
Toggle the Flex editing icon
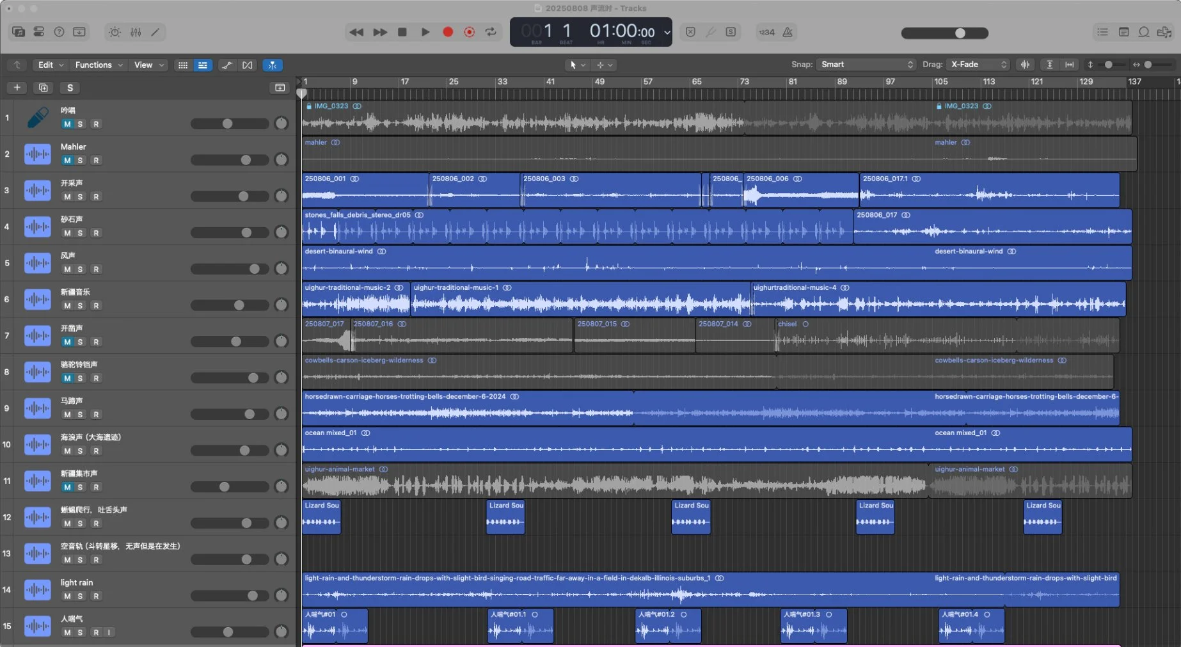click(x=248, y=65)
